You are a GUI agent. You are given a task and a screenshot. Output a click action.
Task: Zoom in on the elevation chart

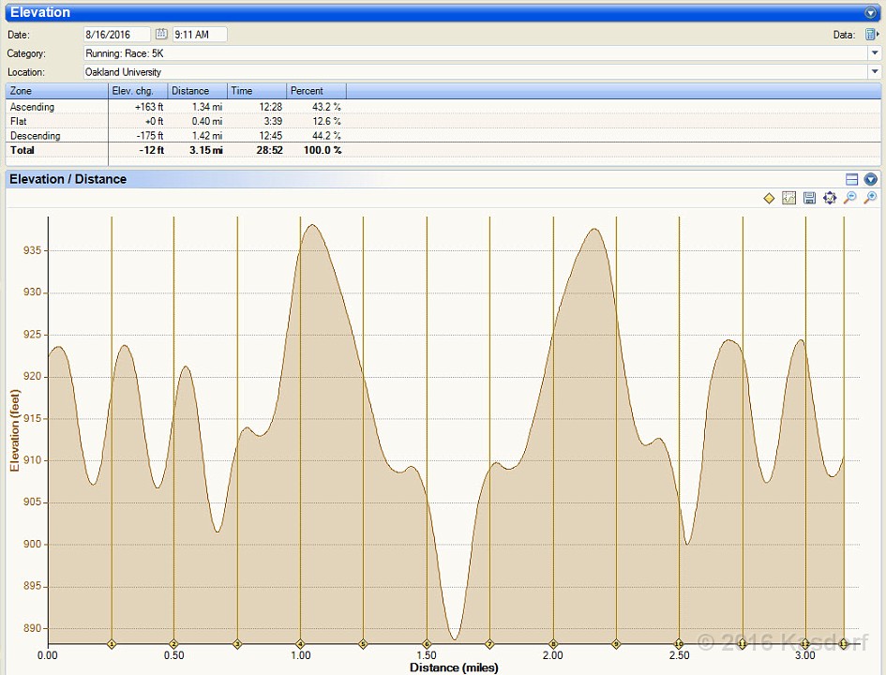tap(870, 198)
